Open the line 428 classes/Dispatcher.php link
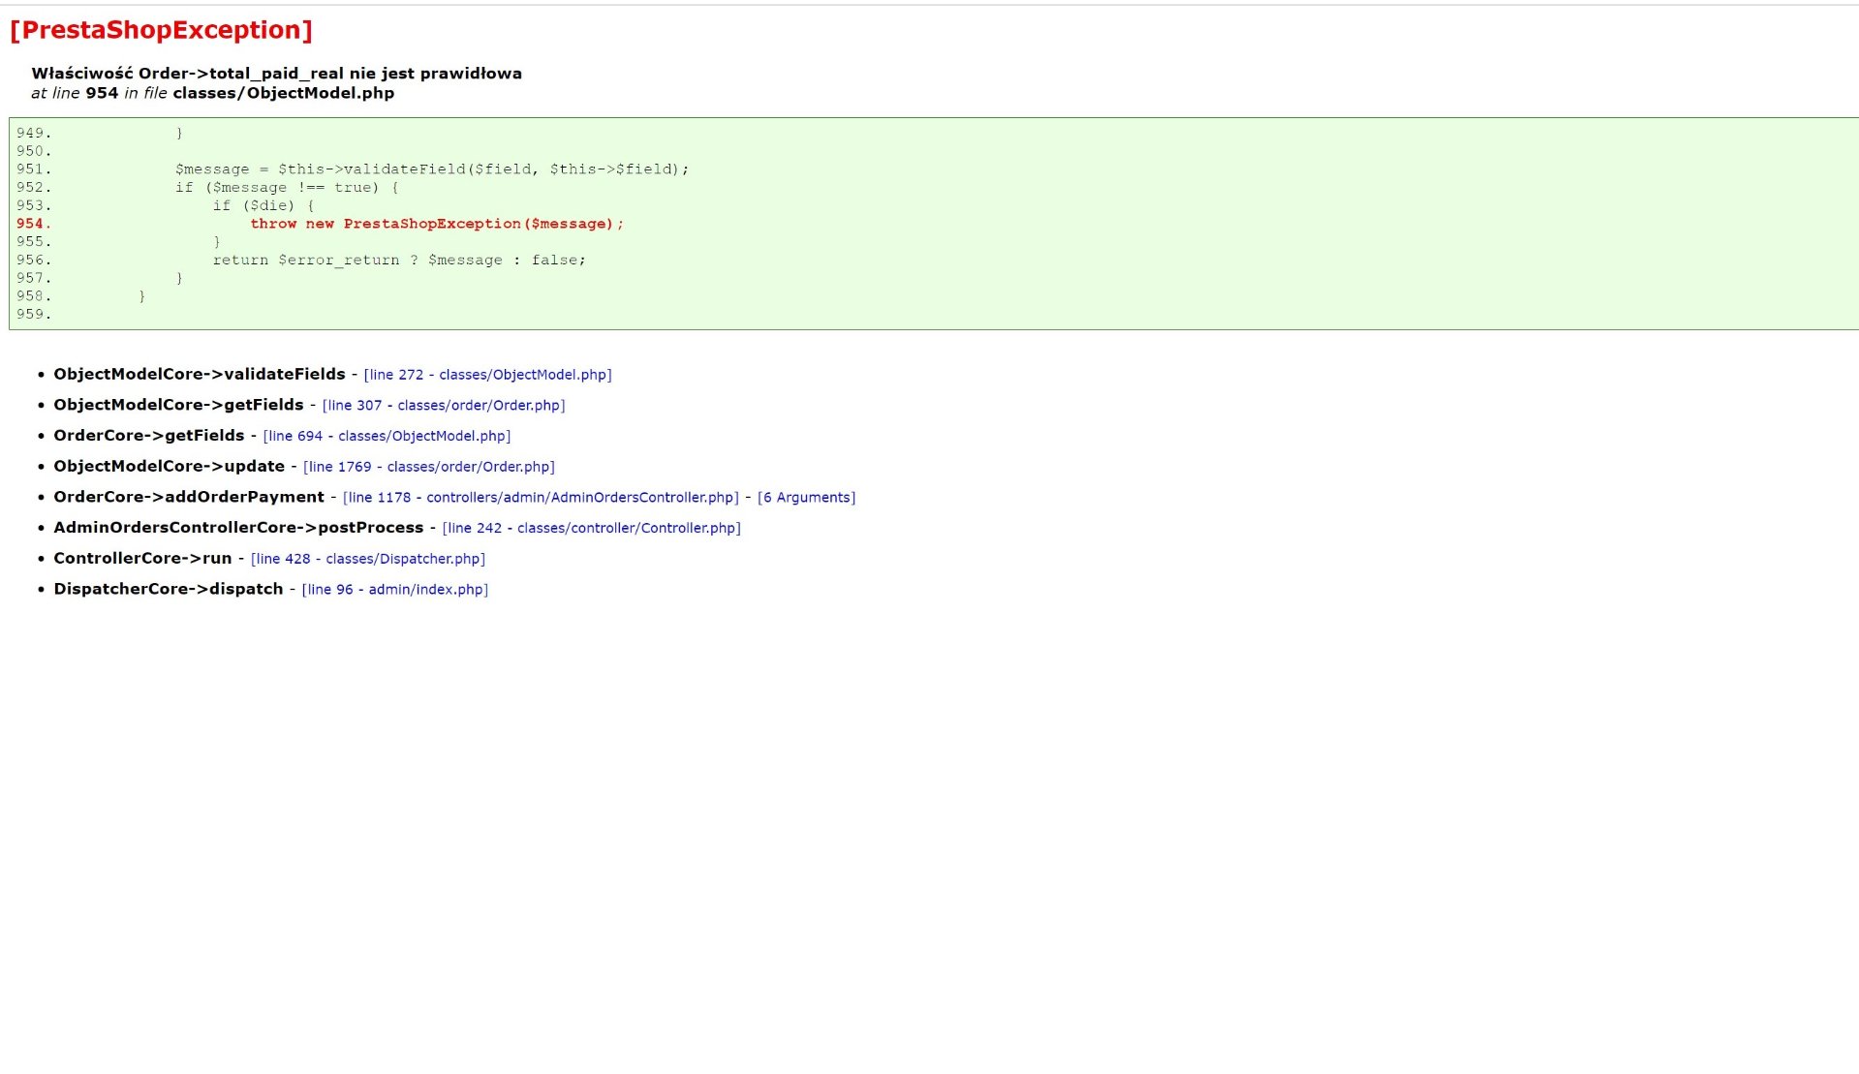The width and height of the screenshot is (1859, 1074). (368, 559)
